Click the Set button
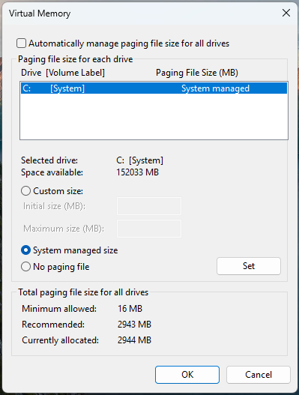299x395 pixels. pos(249,266)
